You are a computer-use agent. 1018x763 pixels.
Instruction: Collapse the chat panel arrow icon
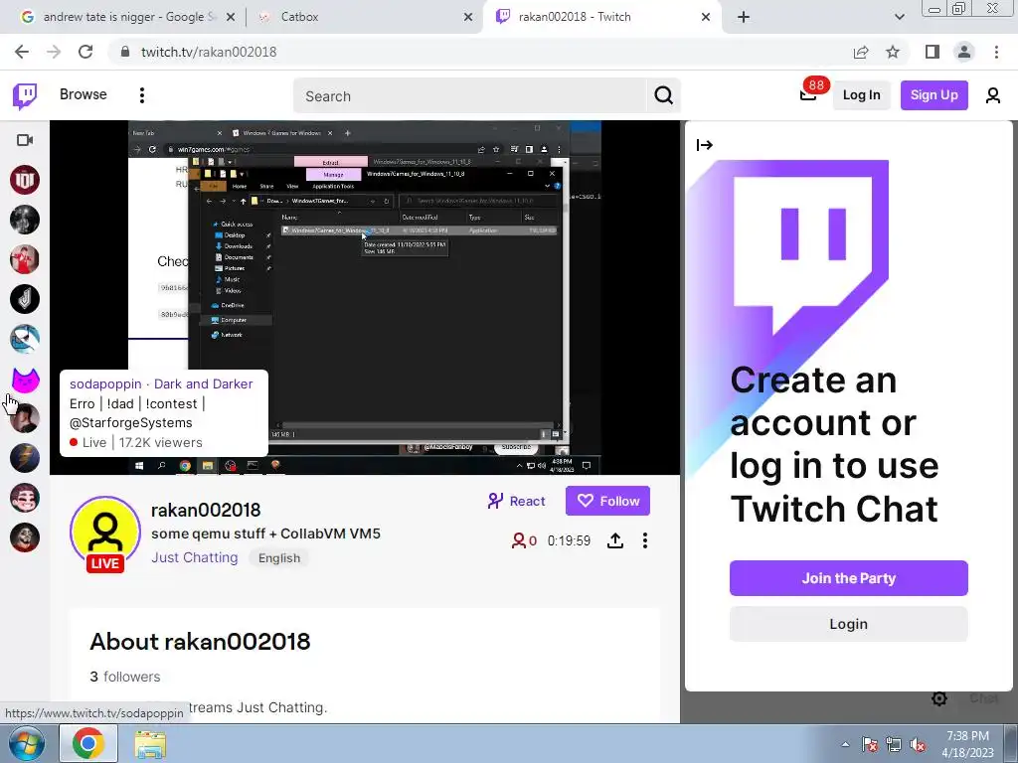tap(705, 145)
